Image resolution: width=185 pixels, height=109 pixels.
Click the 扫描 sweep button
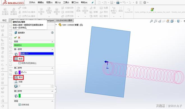[x=22, y=8]
